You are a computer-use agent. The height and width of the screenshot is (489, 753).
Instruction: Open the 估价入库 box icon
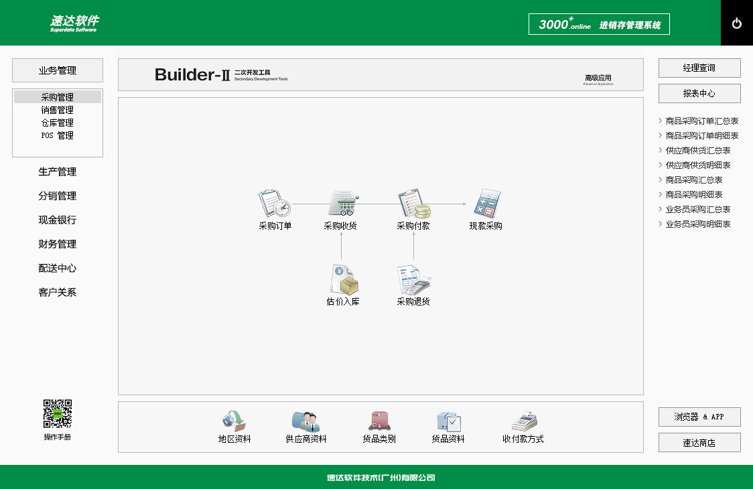(x=343, y=279)
